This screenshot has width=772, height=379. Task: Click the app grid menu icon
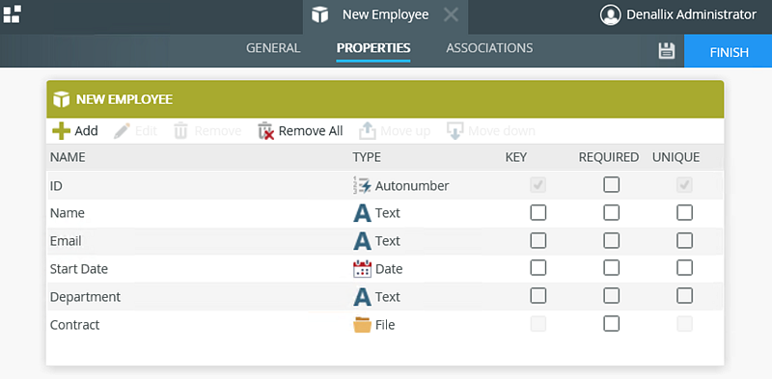click(x=12, y=14)
